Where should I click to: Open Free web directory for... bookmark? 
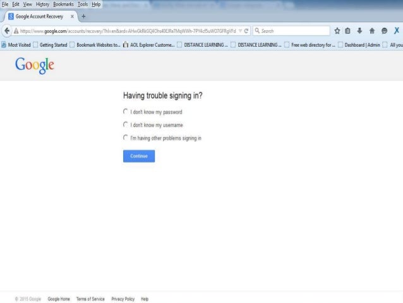click(310, 45)
